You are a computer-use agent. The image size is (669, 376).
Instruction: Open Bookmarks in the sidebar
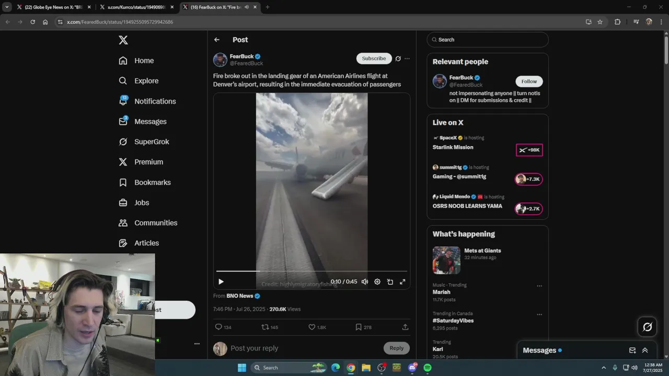[x=145, y=182]
